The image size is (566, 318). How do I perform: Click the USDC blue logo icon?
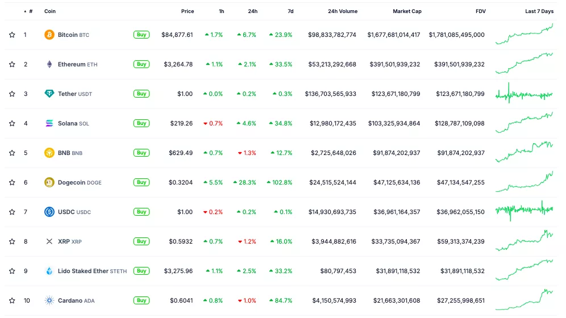[x=49, y=212]
